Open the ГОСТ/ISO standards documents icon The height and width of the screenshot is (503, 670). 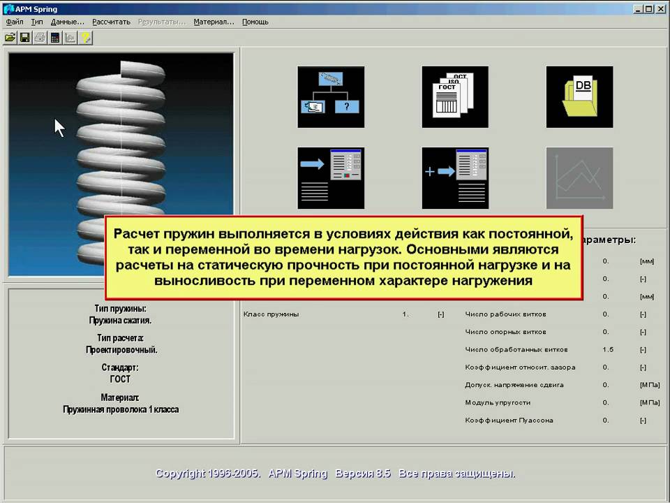[455, 96]
